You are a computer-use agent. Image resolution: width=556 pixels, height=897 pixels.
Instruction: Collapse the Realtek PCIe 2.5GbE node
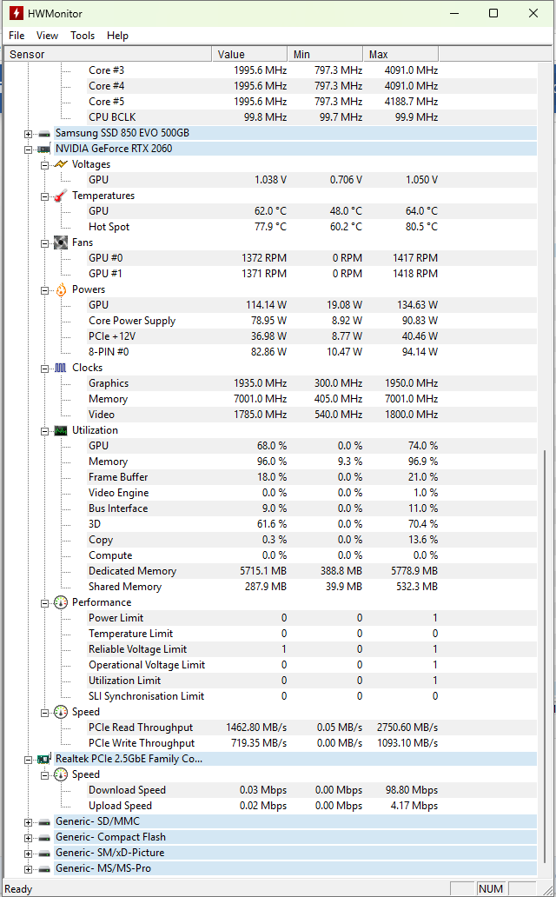[29, 759]
